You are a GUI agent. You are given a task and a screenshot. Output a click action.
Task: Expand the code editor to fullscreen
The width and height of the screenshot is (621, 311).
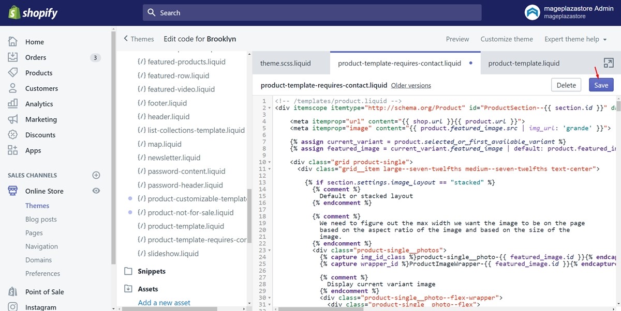(609, 63)
